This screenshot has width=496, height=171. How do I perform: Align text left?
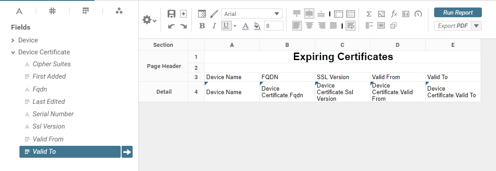[297, 26]
